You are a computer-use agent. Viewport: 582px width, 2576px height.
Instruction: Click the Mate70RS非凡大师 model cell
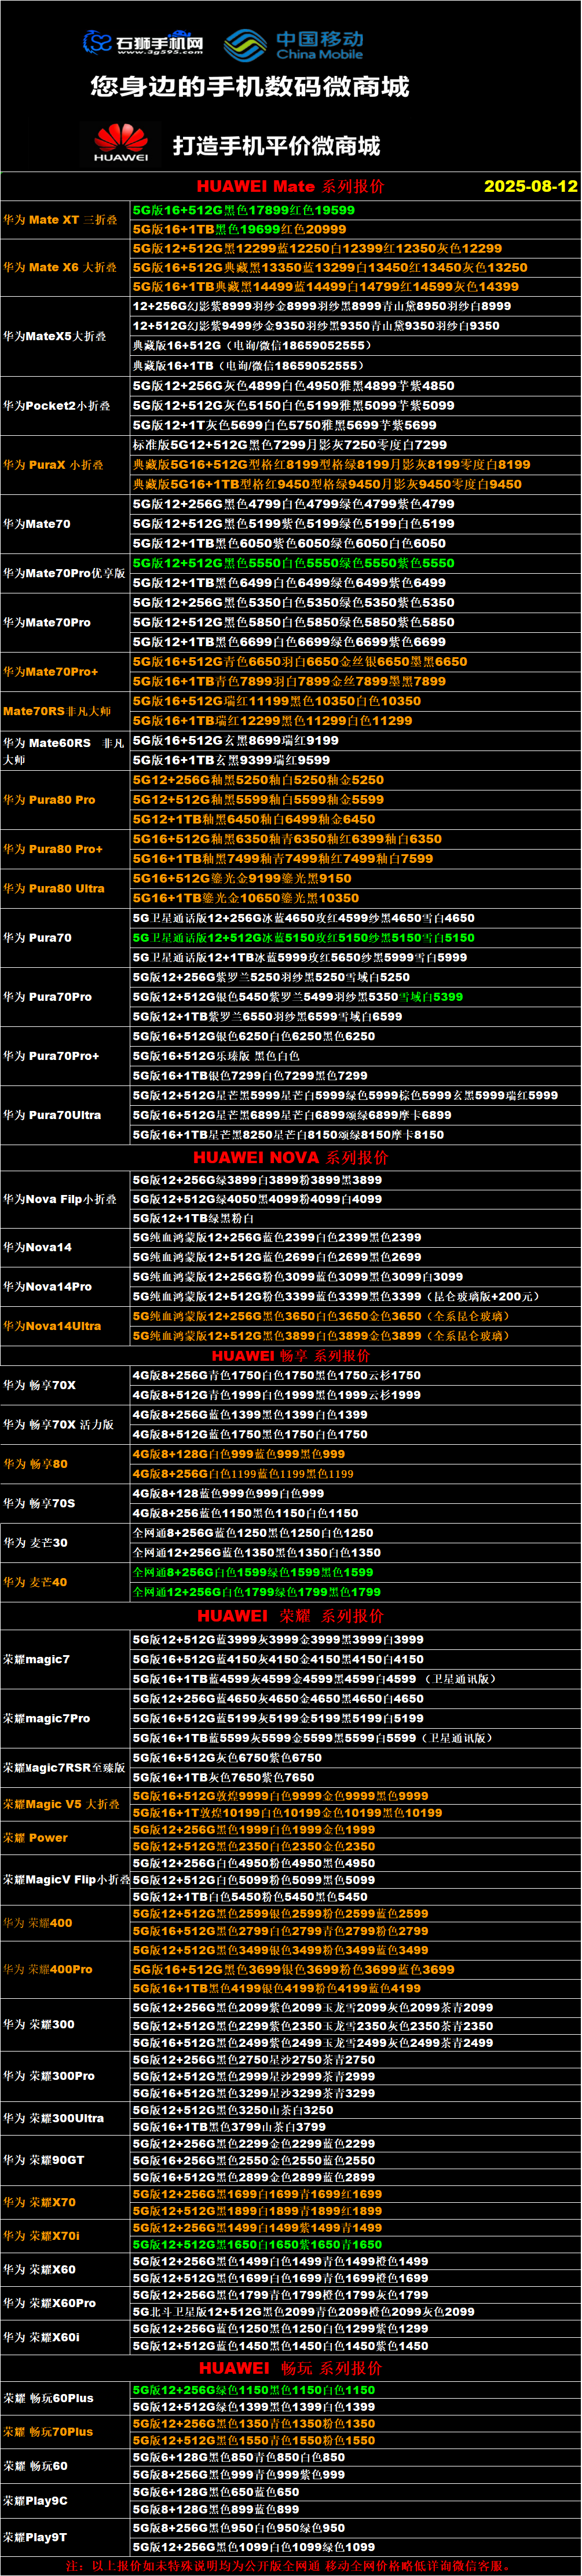pyautogui.click(x=65, y=711)
